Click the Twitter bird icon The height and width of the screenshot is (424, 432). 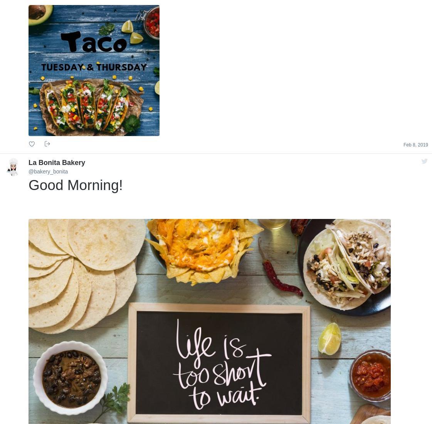pos(424,161)
